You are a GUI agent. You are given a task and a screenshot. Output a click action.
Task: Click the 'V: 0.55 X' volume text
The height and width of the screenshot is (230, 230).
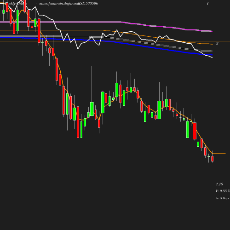(x=223, y=191)
